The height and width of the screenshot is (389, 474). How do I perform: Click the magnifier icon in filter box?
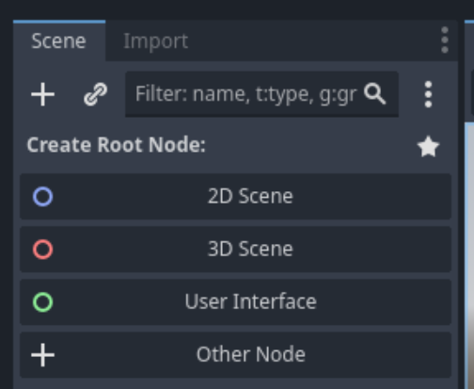375,93
